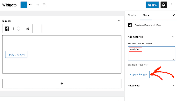This screenshot has width=177, height=101.
Task: Click the textarea resize handle
Action: click(174, 59)
